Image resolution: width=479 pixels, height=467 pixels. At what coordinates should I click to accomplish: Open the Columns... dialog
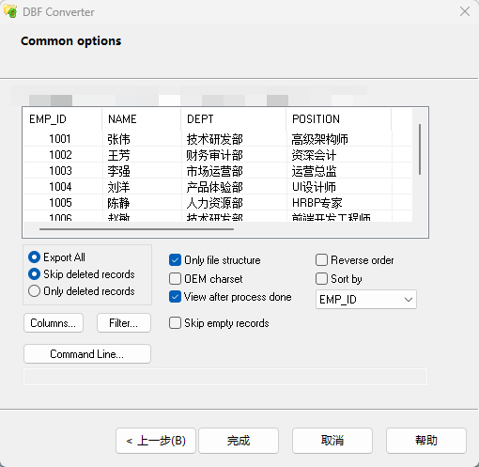[54, 323]
